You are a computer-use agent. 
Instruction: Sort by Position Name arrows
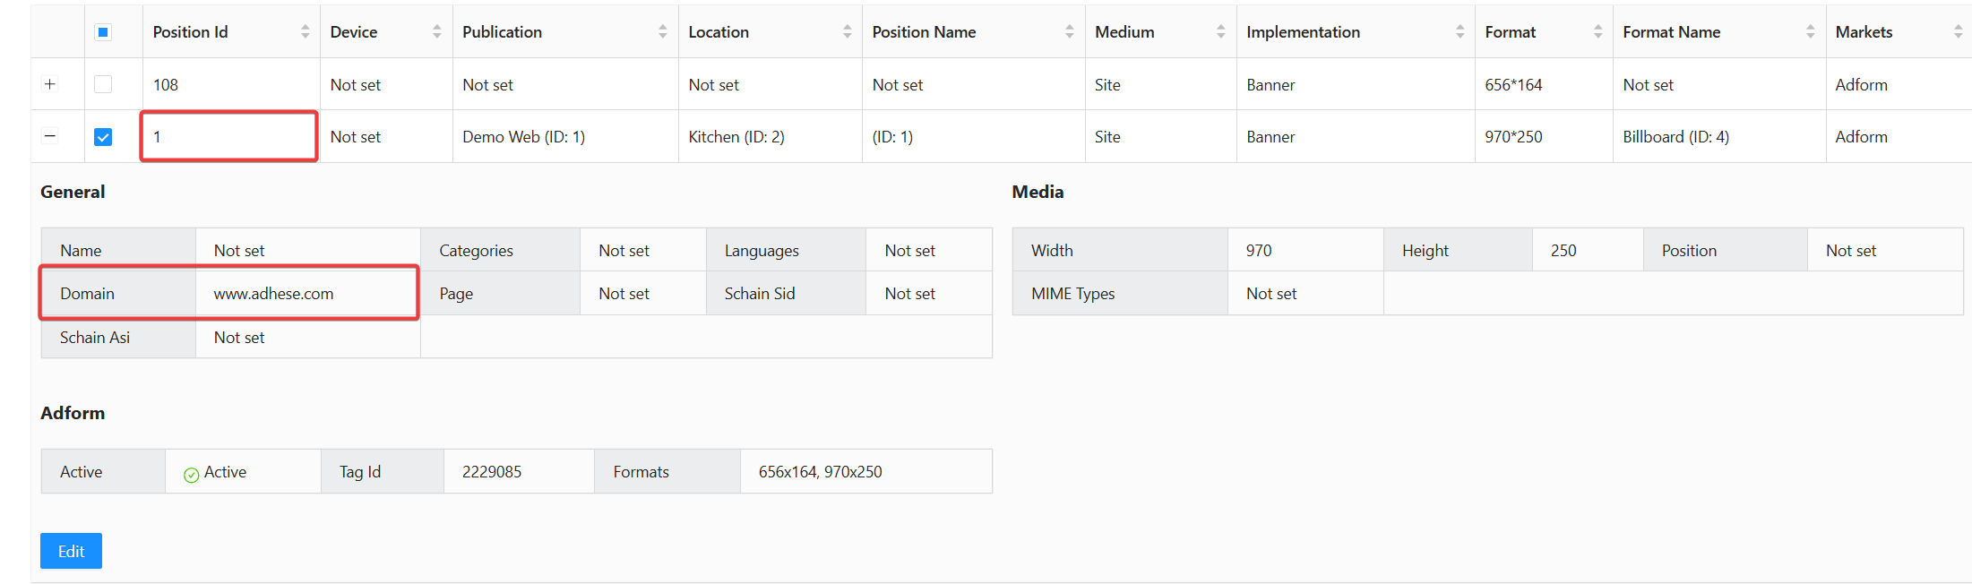coord(1069,32)
